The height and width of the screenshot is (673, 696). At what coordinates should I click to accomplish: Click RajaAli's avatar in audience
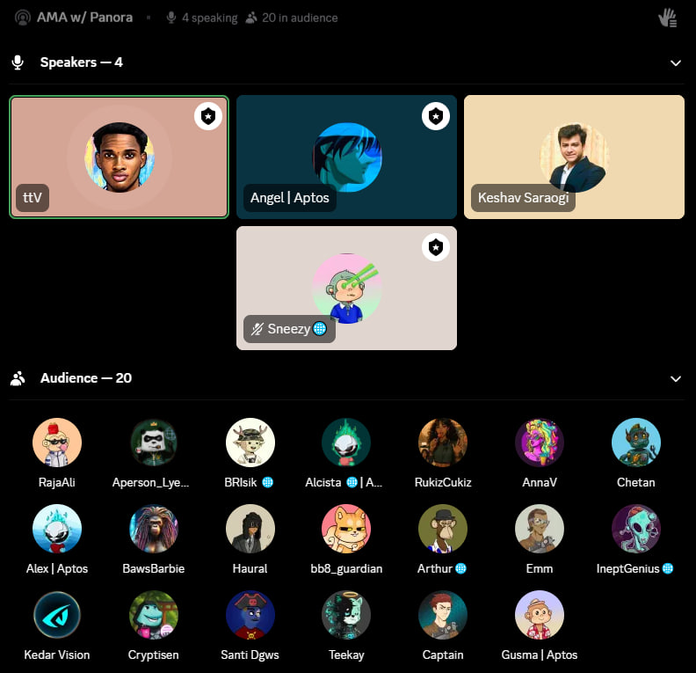point(57,443)
